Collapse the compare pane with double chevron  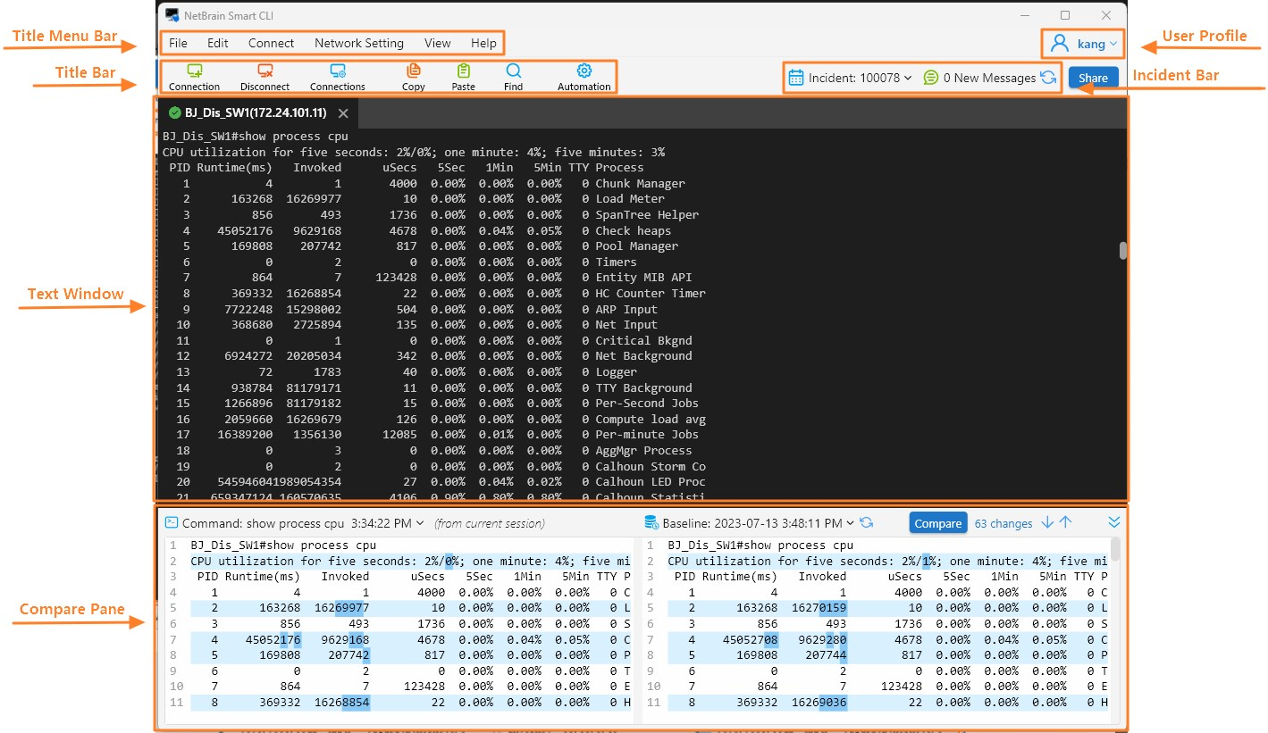[x=1113, y=522]
